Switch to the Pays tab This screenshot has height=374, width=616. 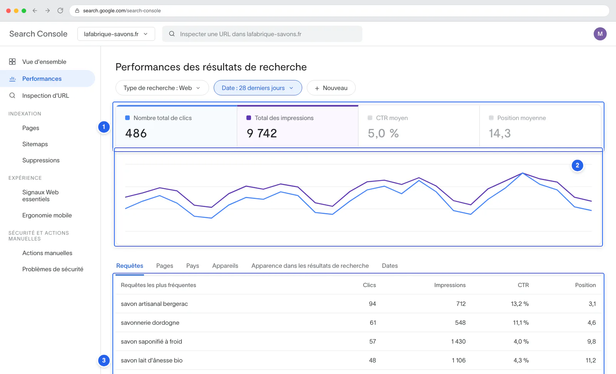192,266
